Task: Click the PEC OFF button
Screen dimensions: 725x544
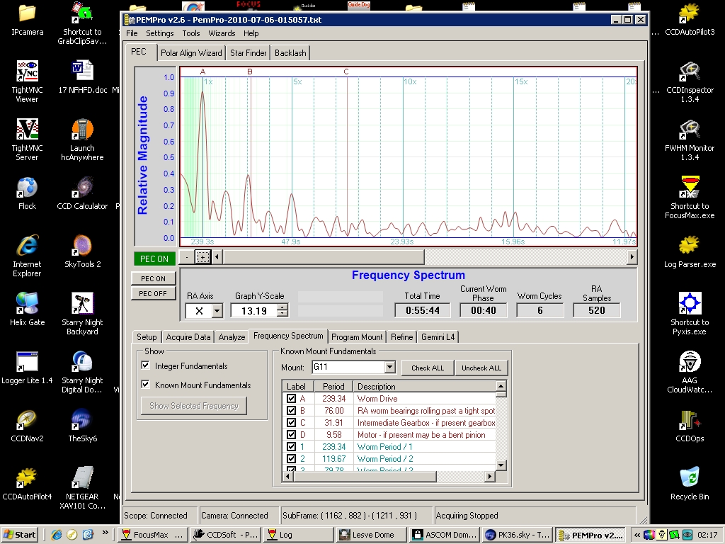Action: [153, 293]
